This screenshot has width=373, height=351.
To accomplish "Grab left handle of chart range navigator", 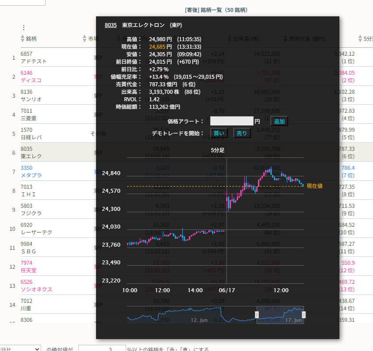I will (257, 314).
